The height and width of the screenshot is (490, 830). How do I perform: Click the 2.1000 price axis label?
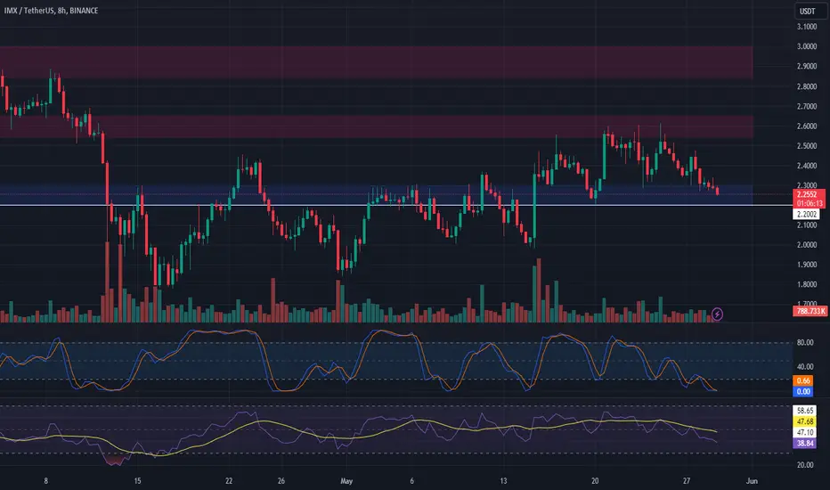pos(807,225)
